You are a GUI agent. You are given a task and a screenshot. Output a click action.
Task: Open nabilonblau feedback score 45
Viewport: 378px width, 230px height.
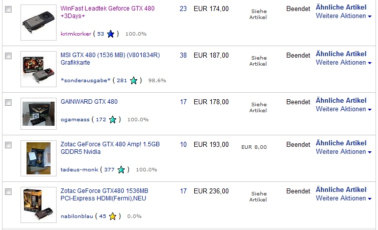coord(102,216)
